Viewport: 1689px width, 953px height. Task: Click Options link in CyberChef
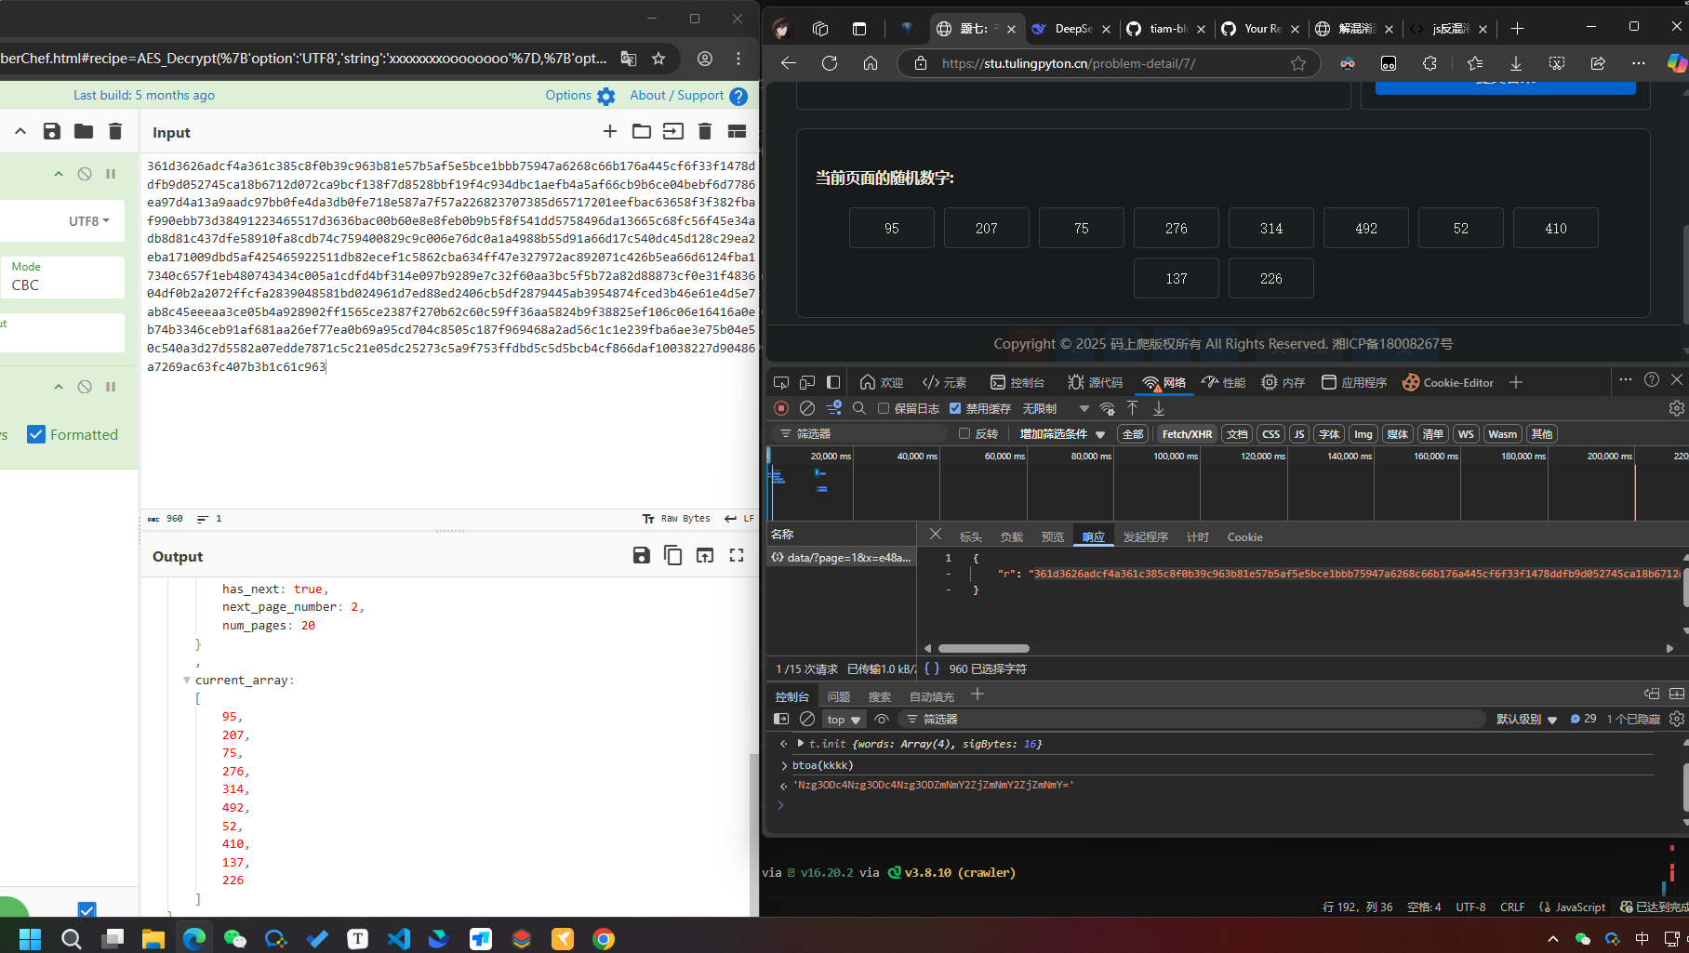[568, 95]
